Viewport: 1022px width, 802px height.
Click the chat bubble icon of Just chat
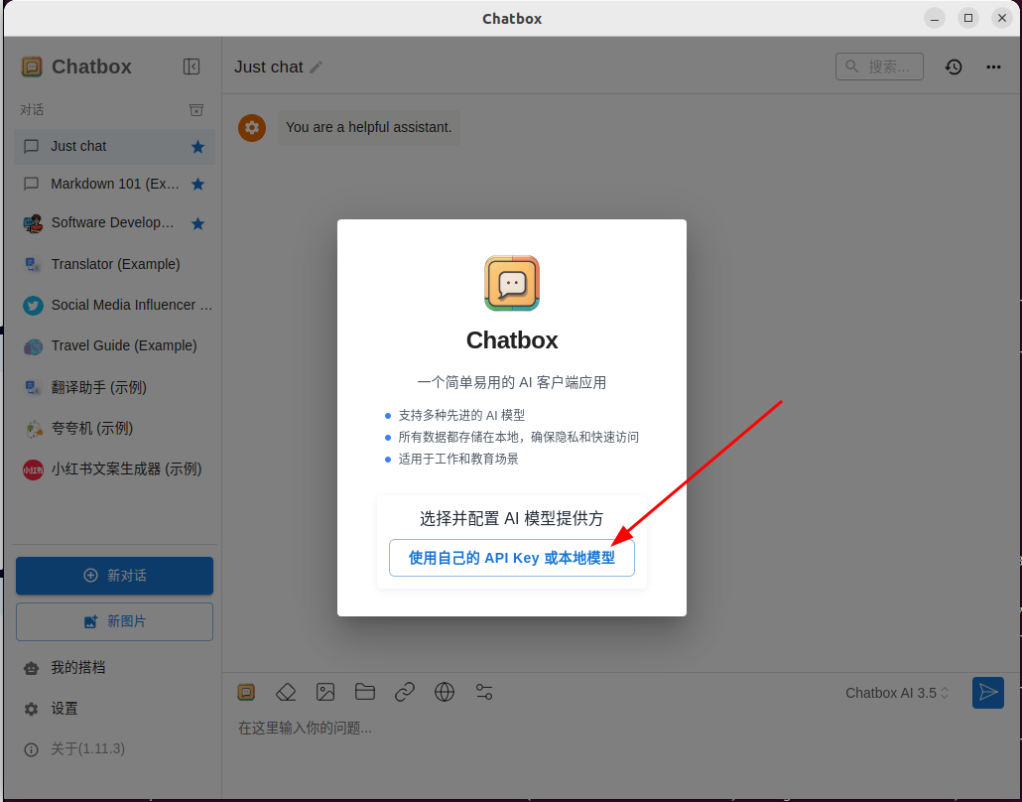click(32, 147)
